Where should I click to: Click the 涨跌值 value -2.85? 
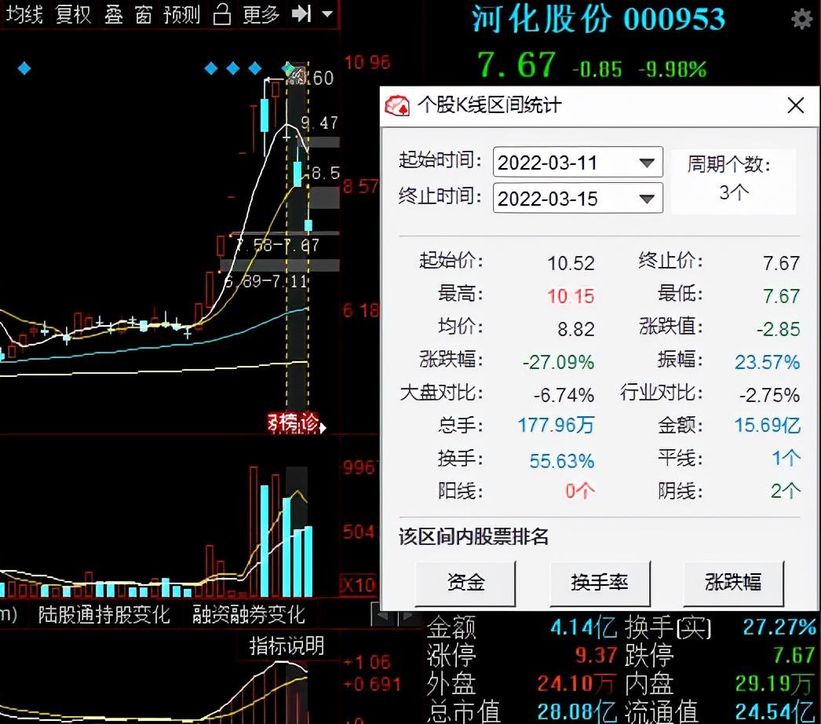pyautogui.click(x=778, y=329)
